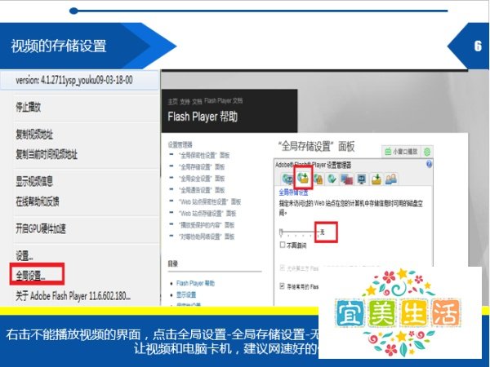Screen dimensions: 490x367
Task: Open the Protected Content Playback tab icon
Action: coord(376,179)
